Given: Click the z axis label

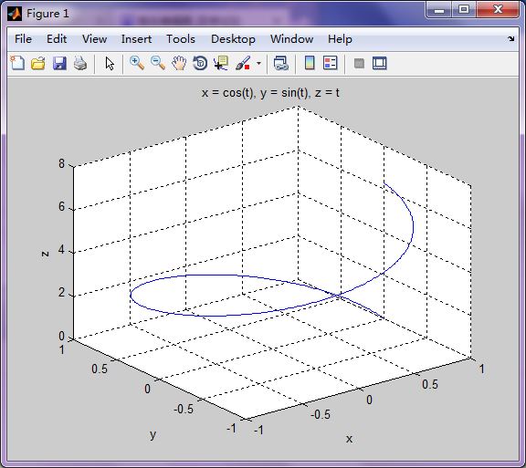Looking at the screenshot, I should (45, 254).
